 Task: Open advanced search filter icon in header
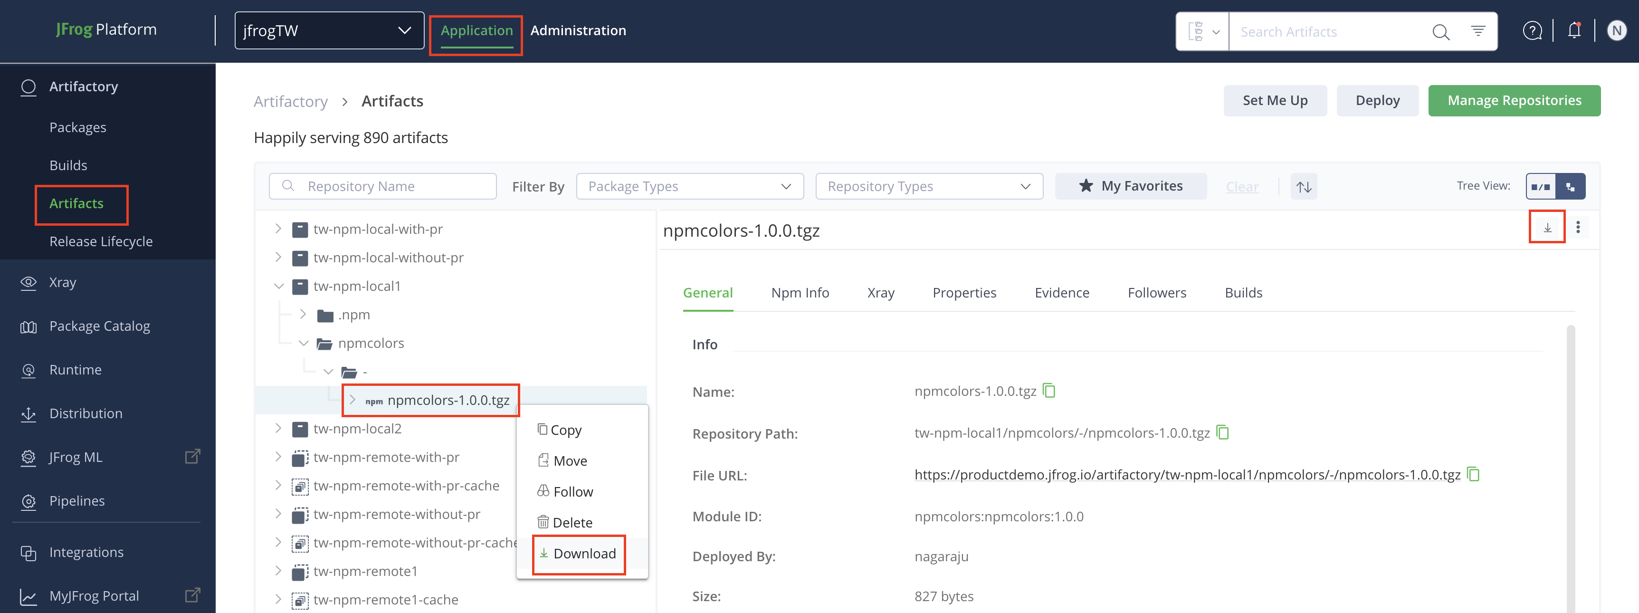tap(1478, 30)
